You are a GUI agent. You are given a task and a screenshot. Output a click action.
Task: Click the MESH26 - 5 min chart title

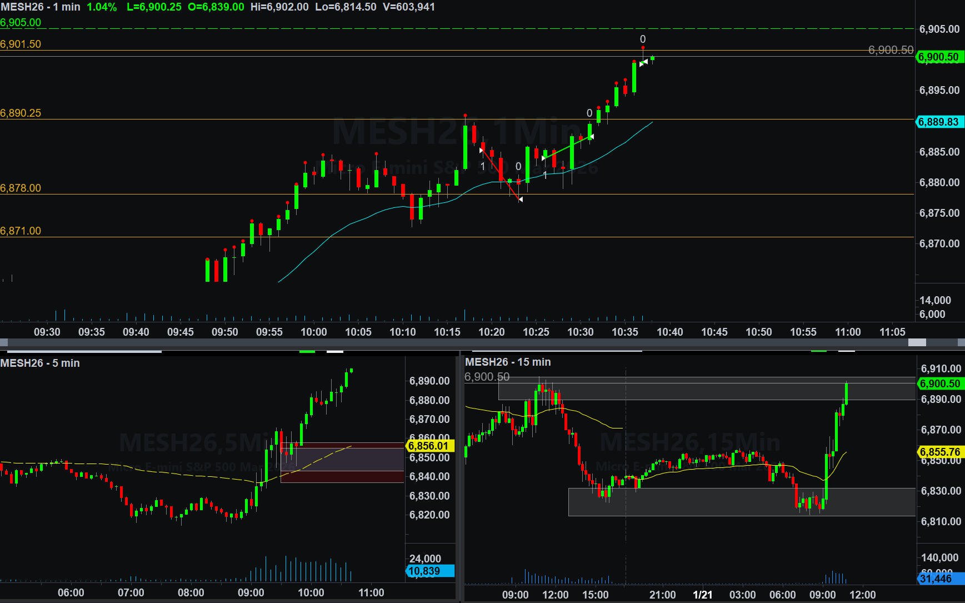click(x=40, y=363)
